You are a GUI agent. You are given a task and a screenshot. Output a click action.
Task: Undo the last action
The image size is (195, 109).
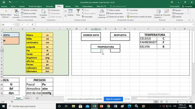[10, 2]
